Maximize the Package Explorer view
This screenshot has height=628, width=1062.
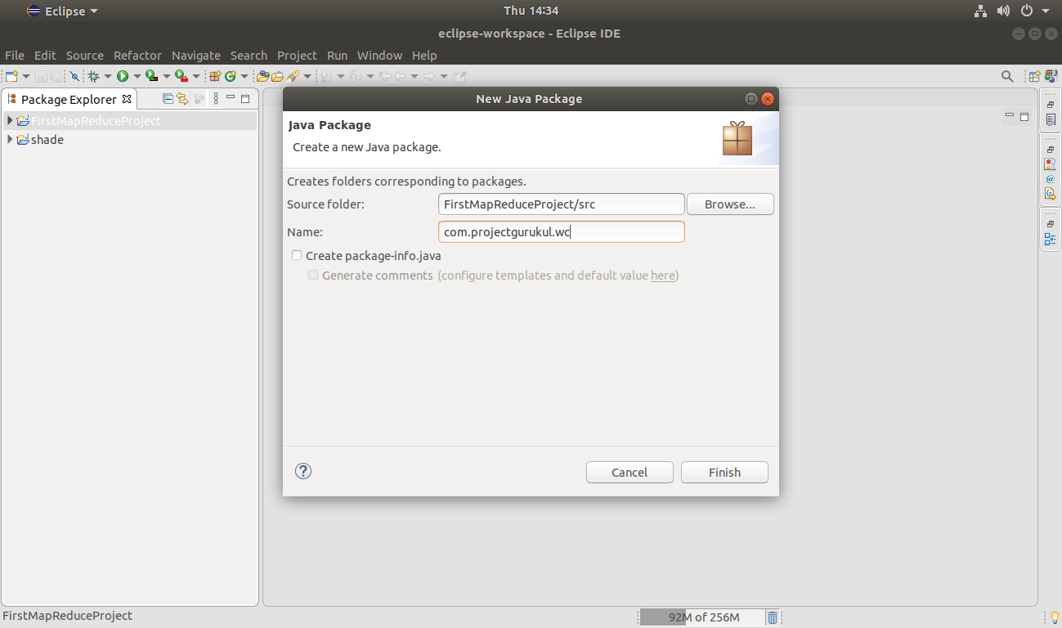pyautogui.click(x=245, y=99)
